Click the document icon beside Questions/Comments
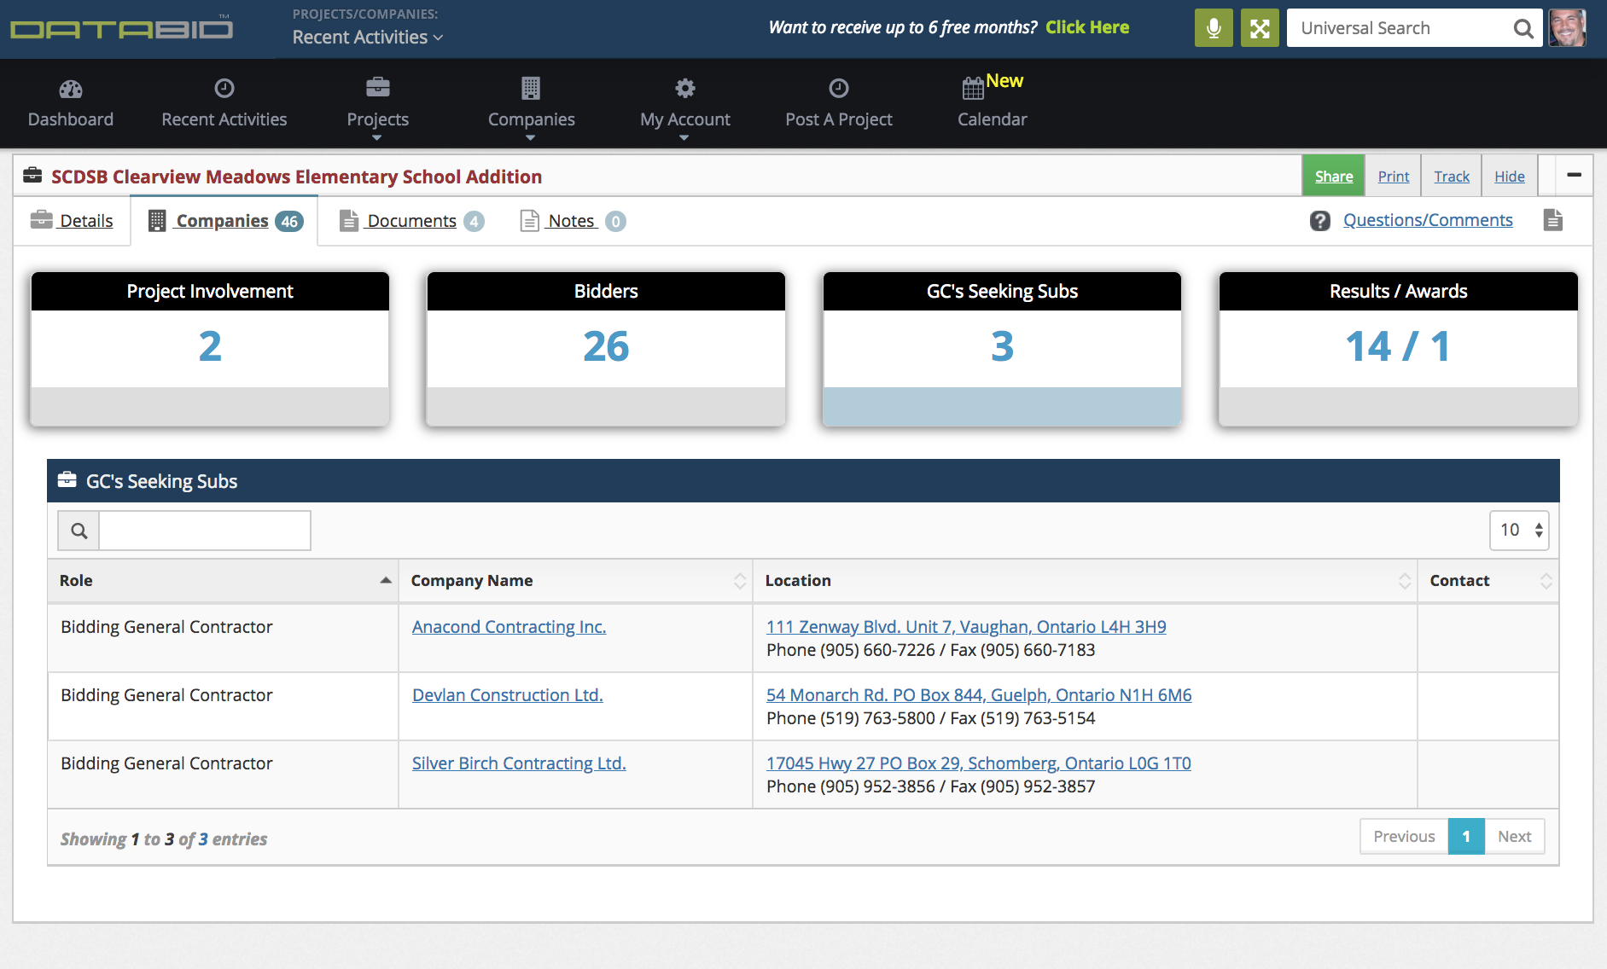The image size is (1607, 969). pos(1553,220)
